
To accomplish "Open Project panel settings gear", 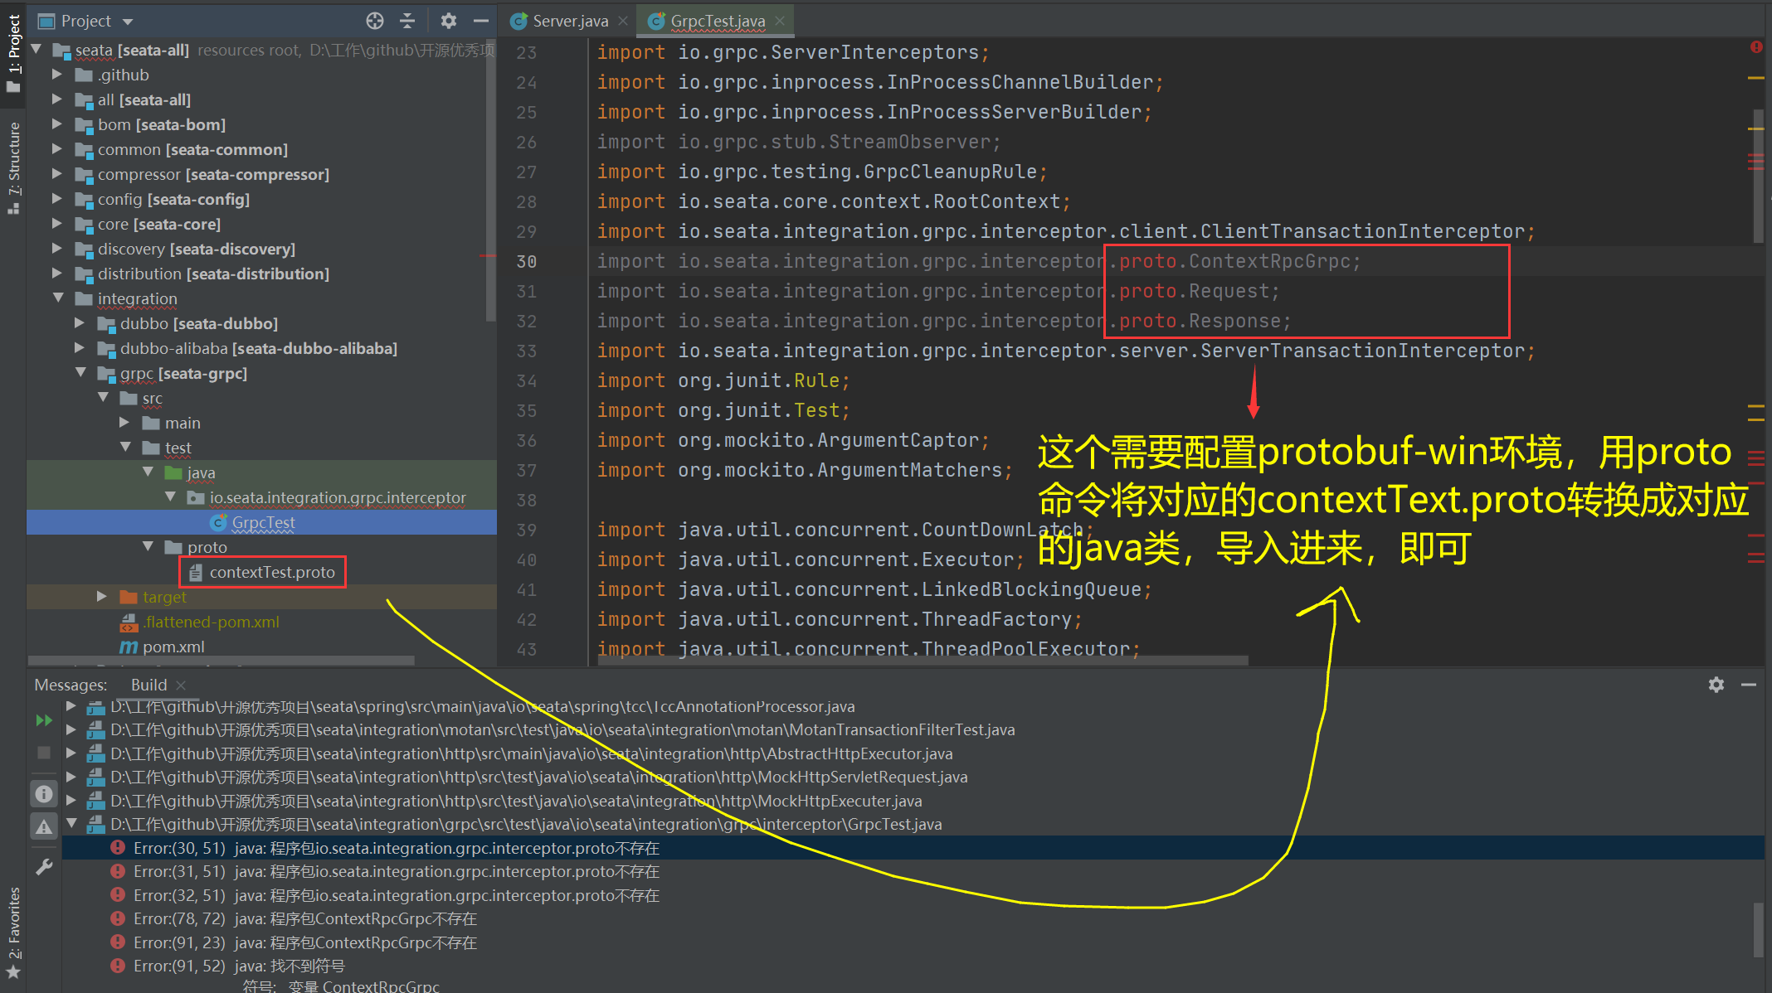I will (449, 21).
